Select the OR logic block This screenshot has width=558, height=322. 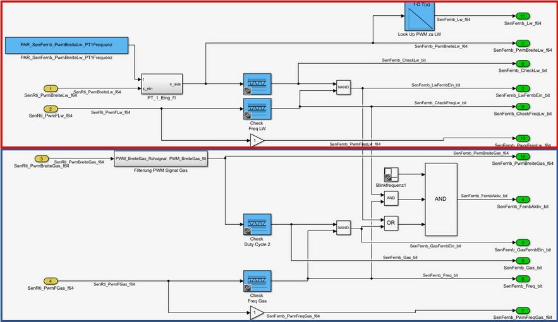coord(391,224)
